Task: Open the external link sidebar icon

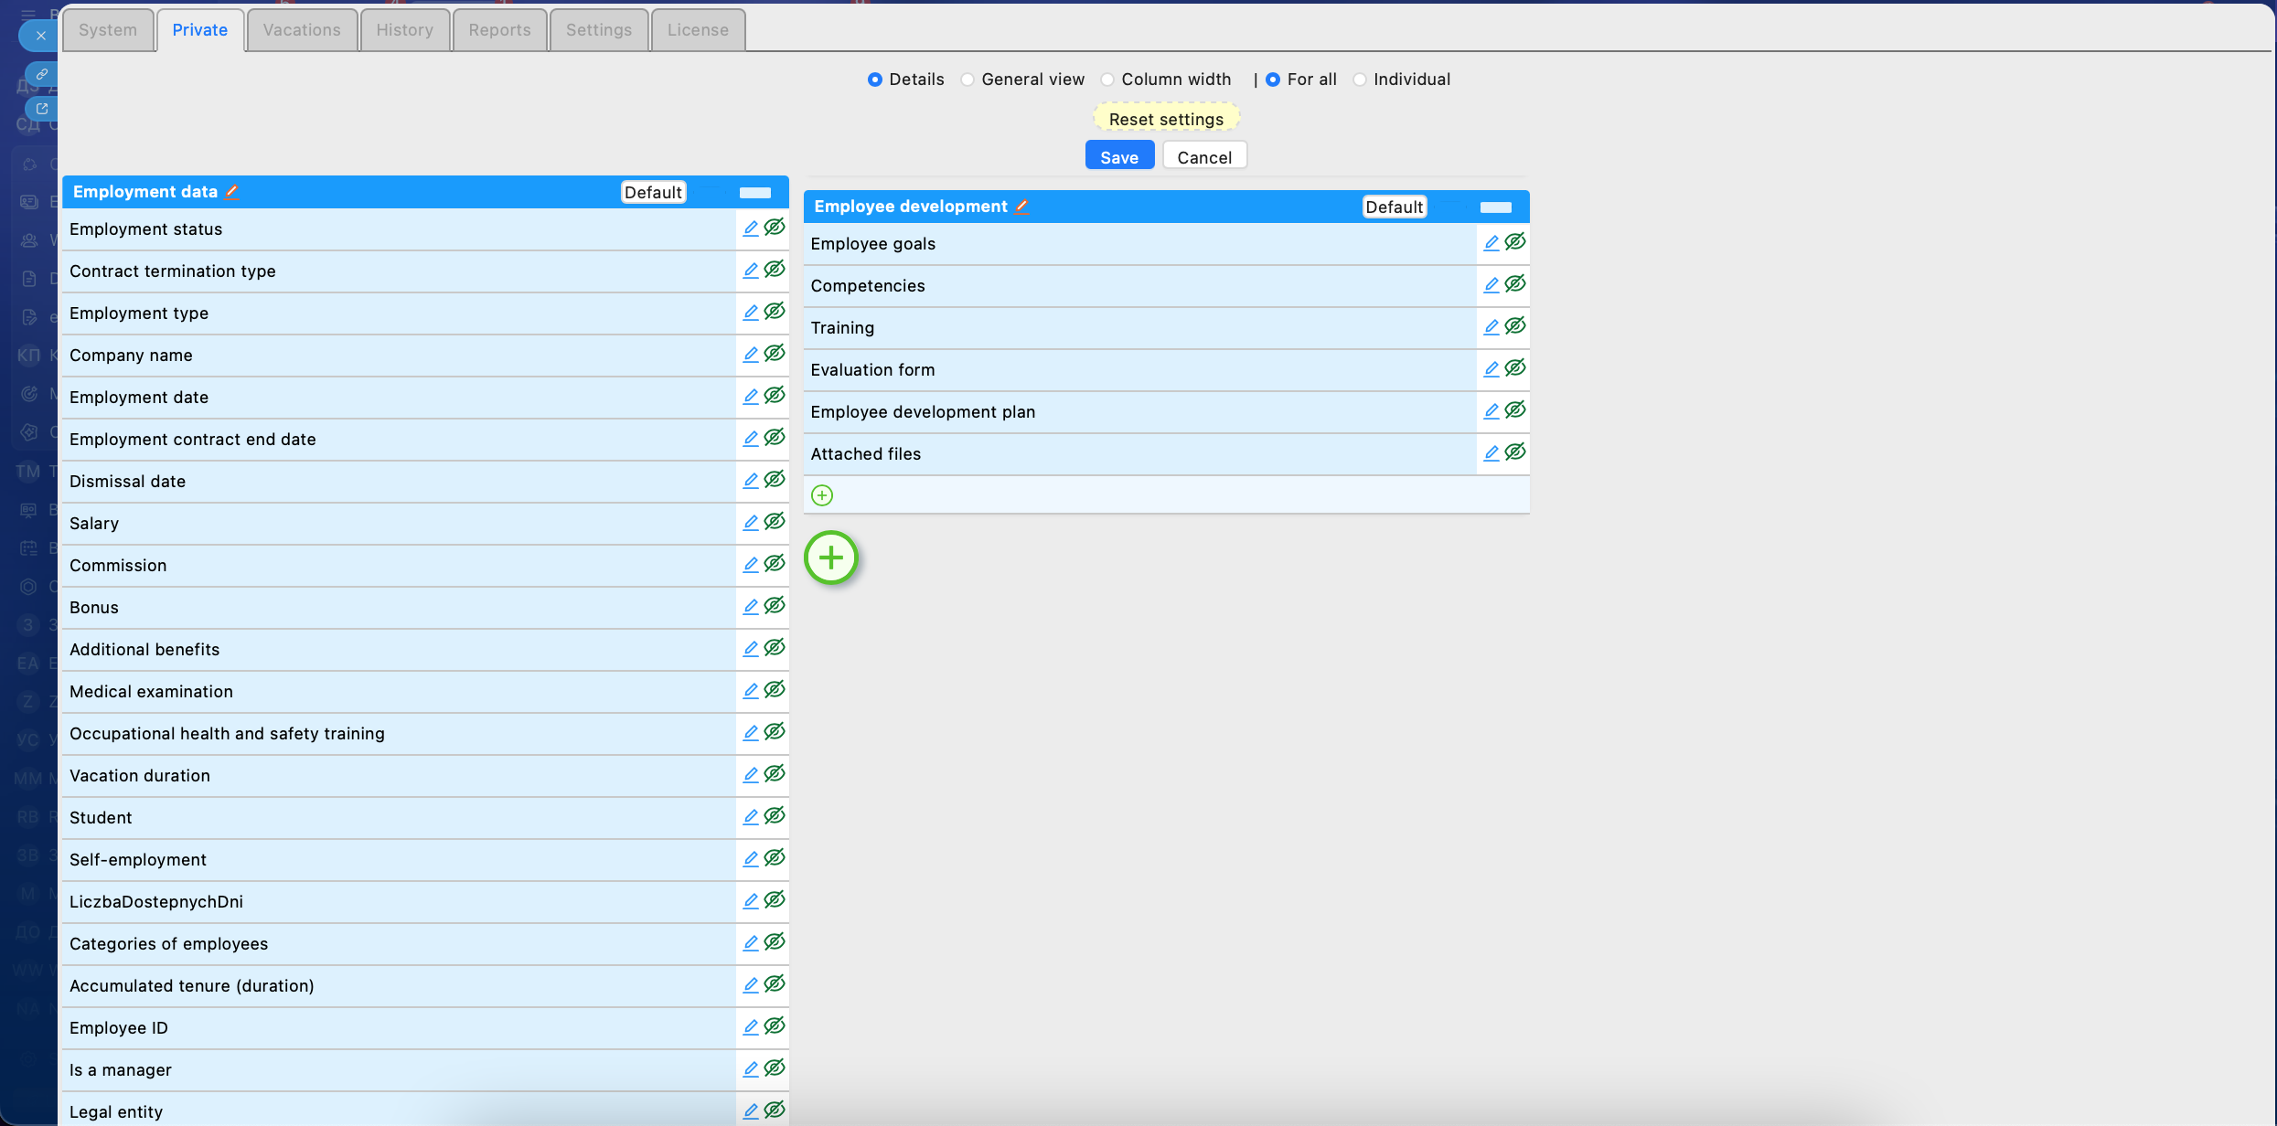Action: tap(42, 109)
